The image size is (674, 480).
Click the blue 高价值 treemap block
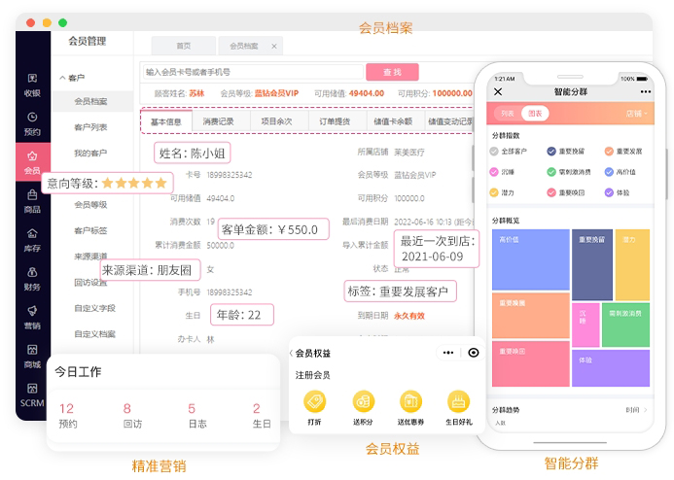[x=530, y=258]
